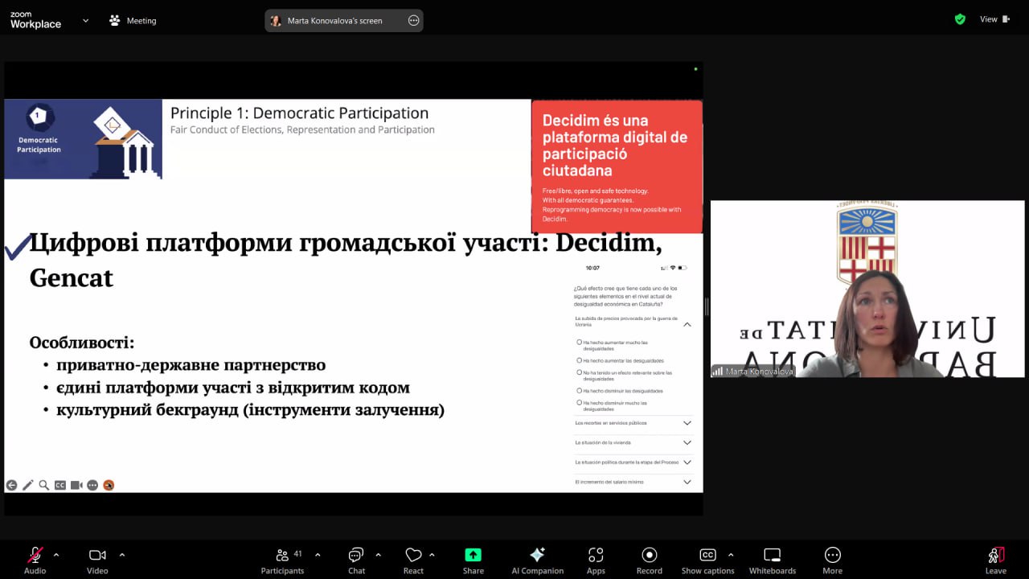Click the green encryption shield icon
Screen dimensions: 1029x579
coord(960,19)
